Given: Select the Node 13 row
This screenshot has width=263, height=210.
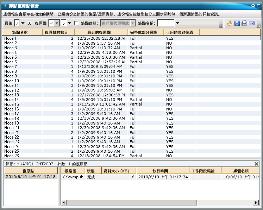Looking at the screenshot, I should coord(131,95).
